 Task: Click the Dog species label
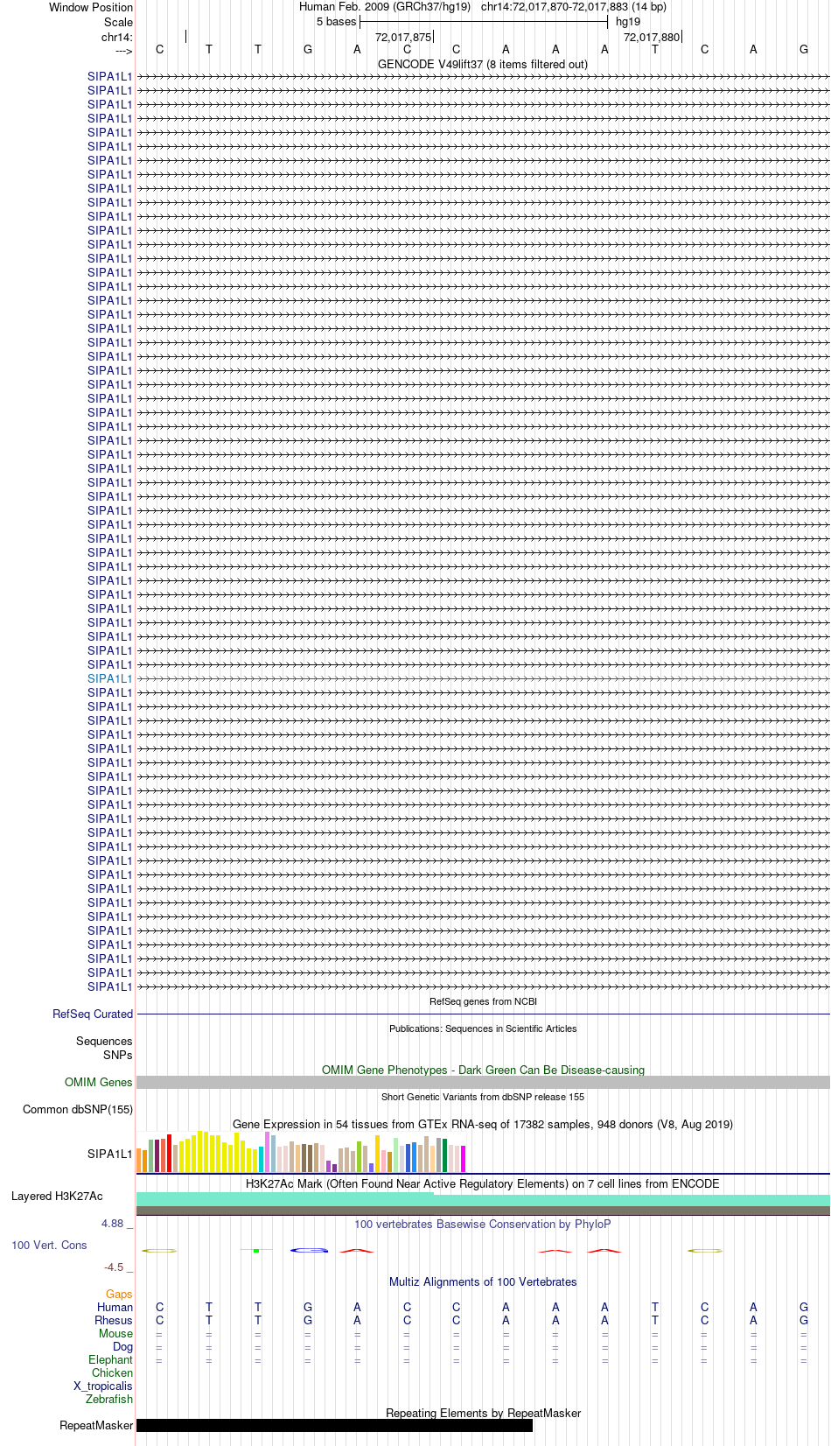click(x=122, y=1346)
